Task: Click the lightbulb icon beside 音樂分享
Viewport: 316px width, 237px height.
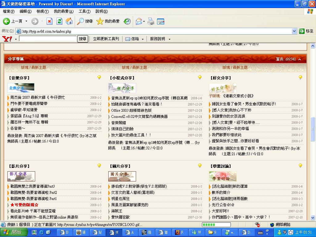Action: [x=99, y=77]
